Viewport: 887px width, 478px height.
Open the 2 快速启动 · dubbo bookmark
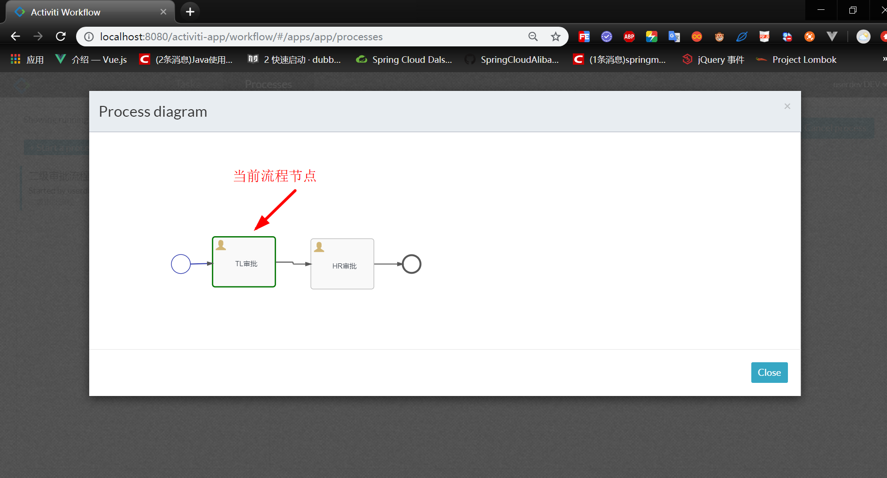pos(294,60)
